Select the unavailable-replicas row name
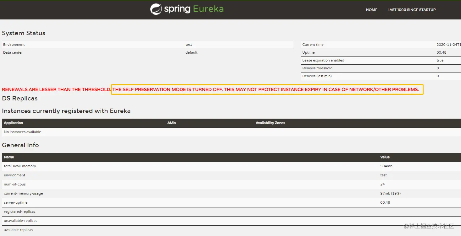This screenshot has width=461, height=236. tap(20, 221)
